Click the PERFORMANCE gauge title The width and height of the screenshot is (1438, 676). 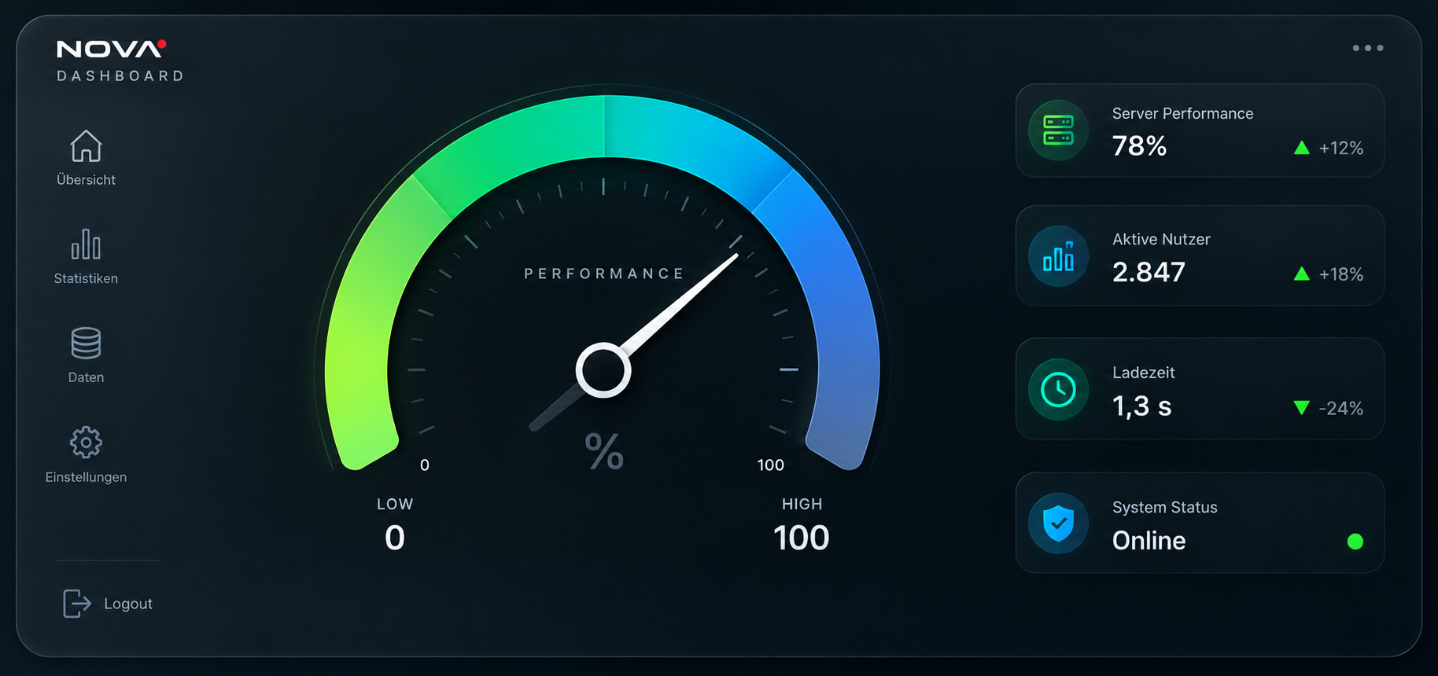[x=604, y=274]
